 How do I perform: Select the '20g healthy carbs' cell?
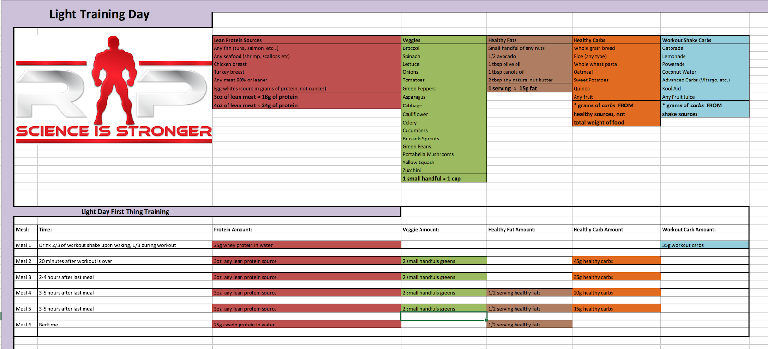(616, 292)
